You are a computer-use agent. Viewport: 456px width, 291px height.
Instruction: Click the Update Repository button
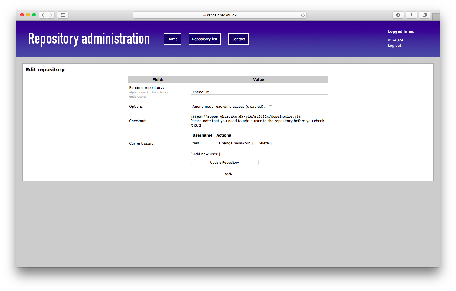click(x=224, y=162)
